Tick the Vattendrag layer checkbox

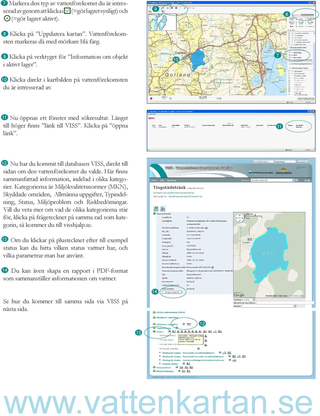[289, 53]
